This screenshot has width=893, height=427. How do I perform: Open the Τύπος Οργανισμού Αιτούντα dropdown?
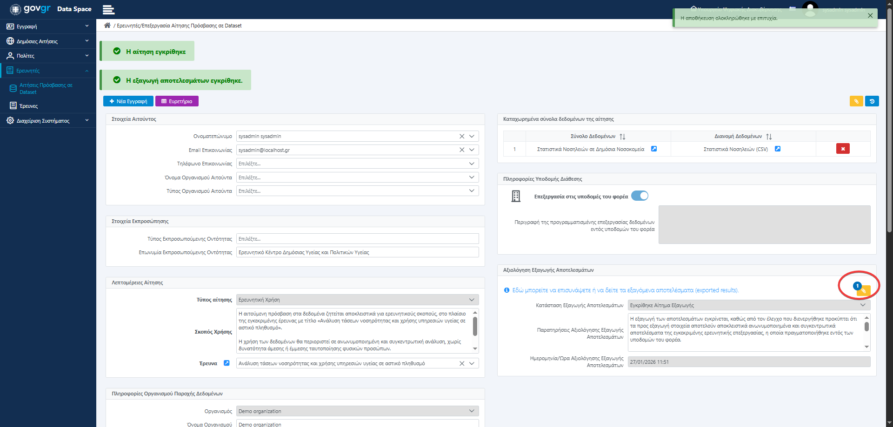coord(472,191)
